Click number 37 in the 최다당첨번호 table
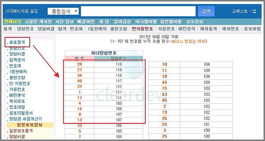 pos(79,86)
